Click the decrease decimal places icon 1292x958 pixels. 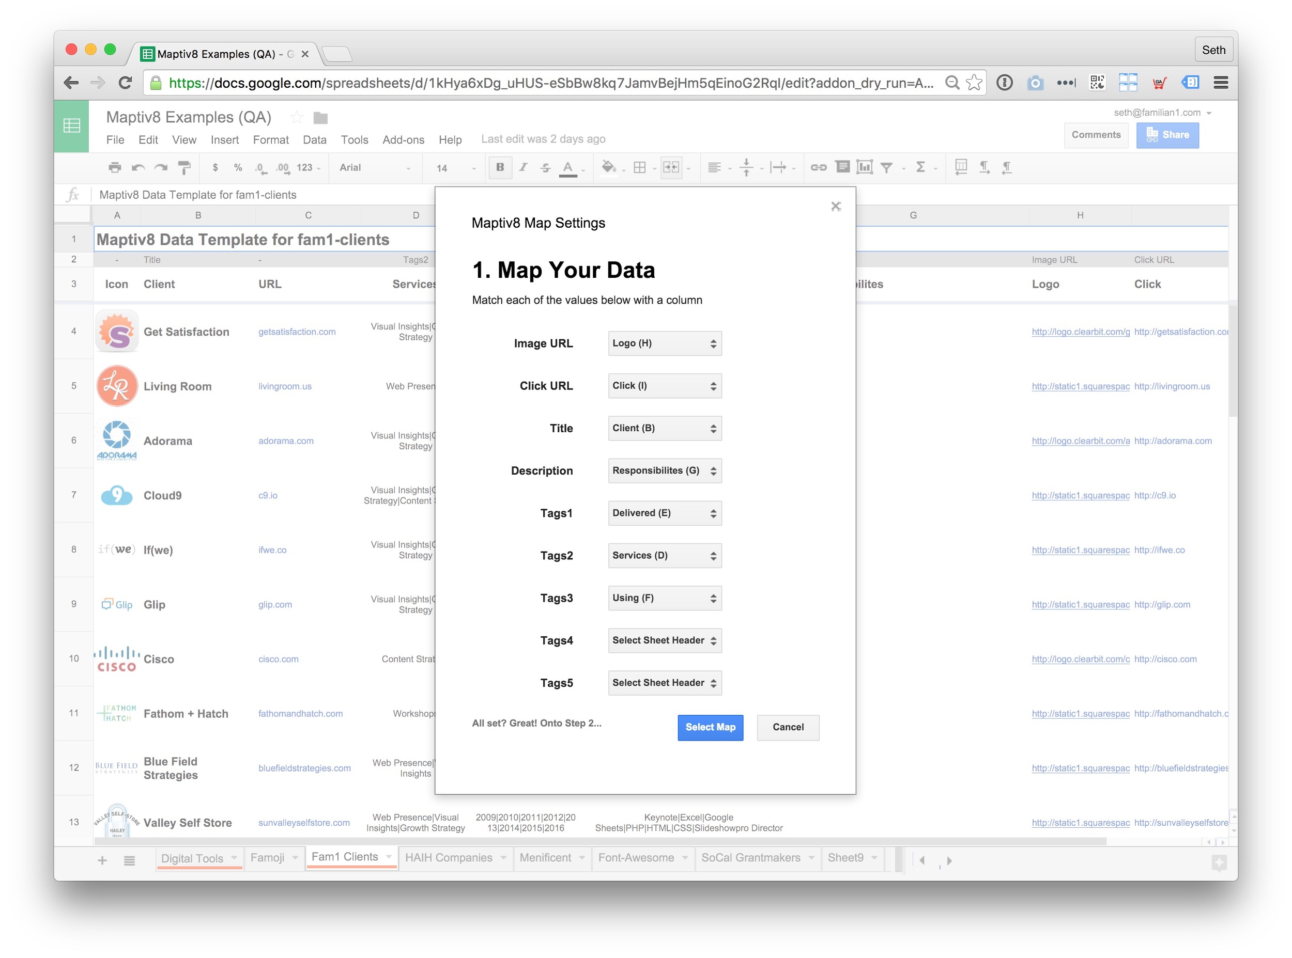260,168
